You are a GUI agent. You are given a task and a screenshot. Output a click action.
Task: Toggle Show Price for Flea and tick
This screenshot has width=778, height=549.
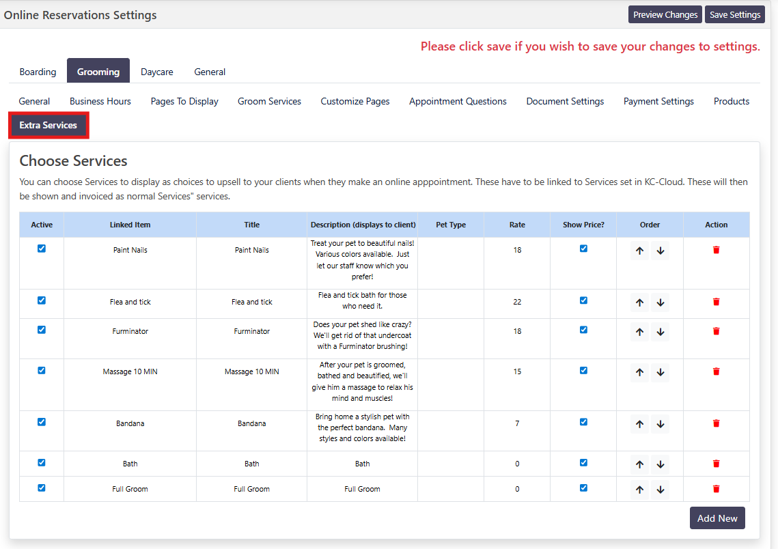coord(583,300)
